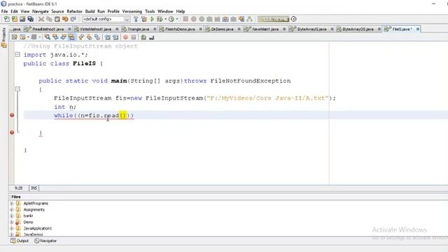Switch to ReadMethod1.java tab

(x=48, y=29)
